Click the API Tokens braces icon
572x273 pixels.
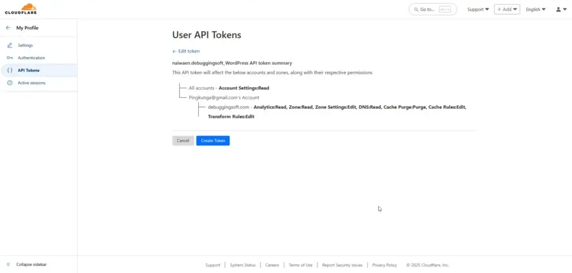pyautogui.click(x=10, y=70)
